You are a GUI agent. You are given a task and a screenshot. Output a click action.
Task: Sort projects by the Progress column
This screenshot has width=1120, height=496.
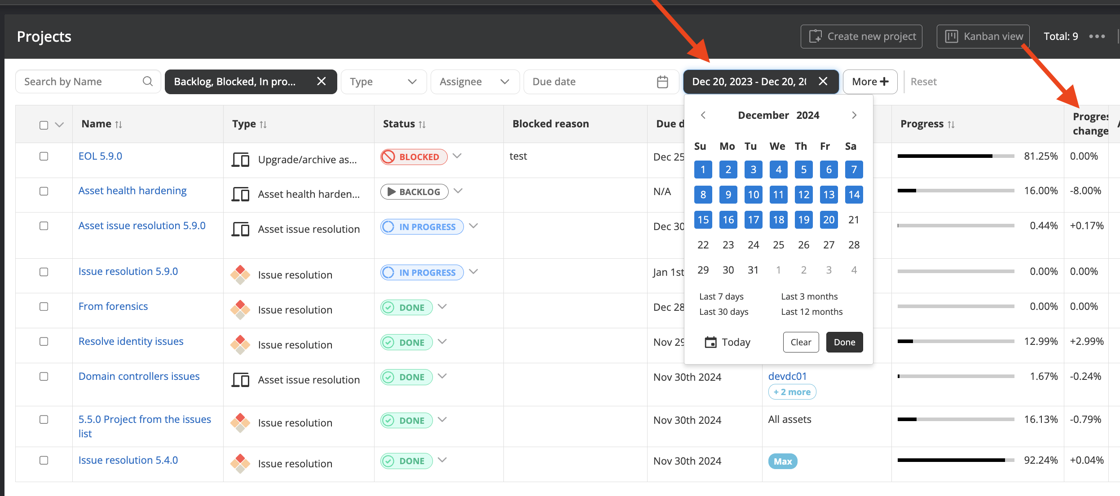[x=951, y=124]
